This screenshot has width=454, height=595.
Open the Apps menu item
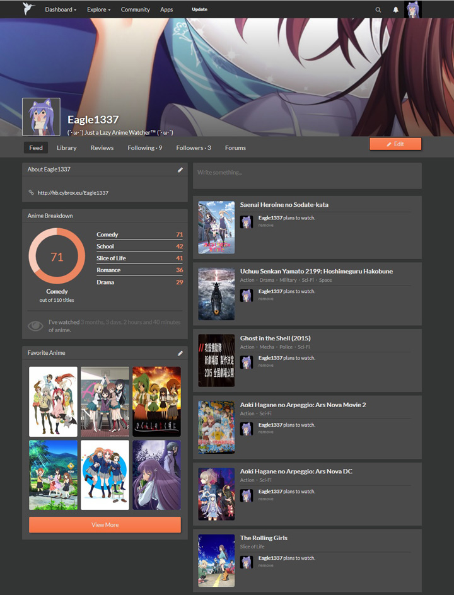click(166, 9)
